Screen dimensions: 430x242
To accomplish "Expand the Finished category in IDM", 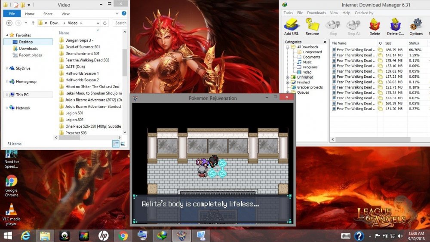I will [x=287, y=82].
